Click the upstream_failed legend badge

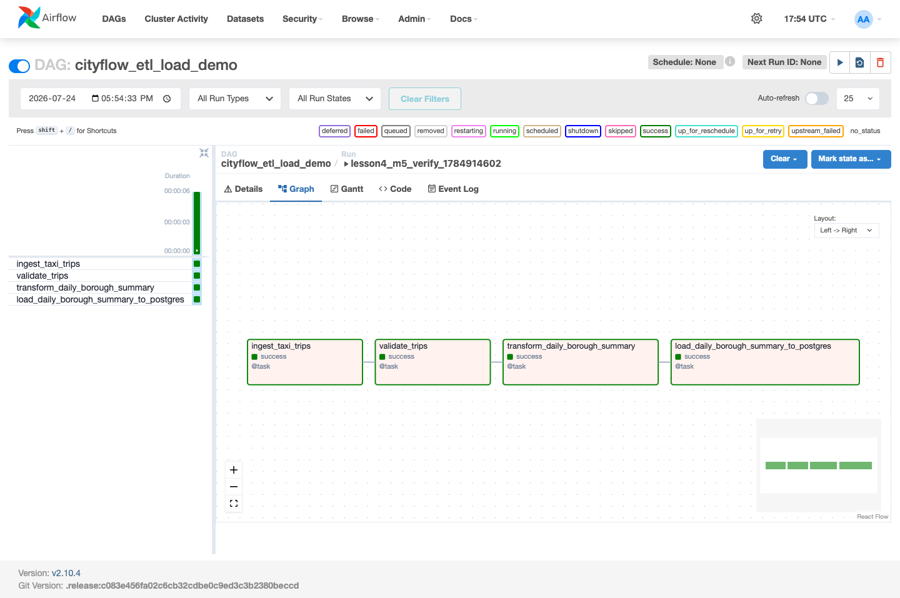(816, 131)
